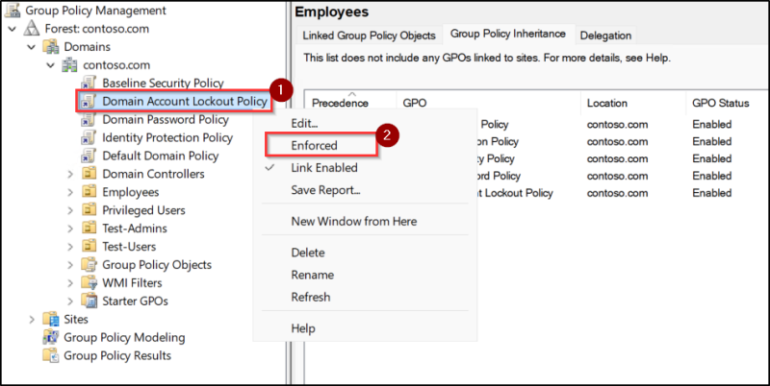The height and width of the screenshot is (386, 770).
Task: Click the Default Domain Policy GPO icon
Action: (89, 156)
